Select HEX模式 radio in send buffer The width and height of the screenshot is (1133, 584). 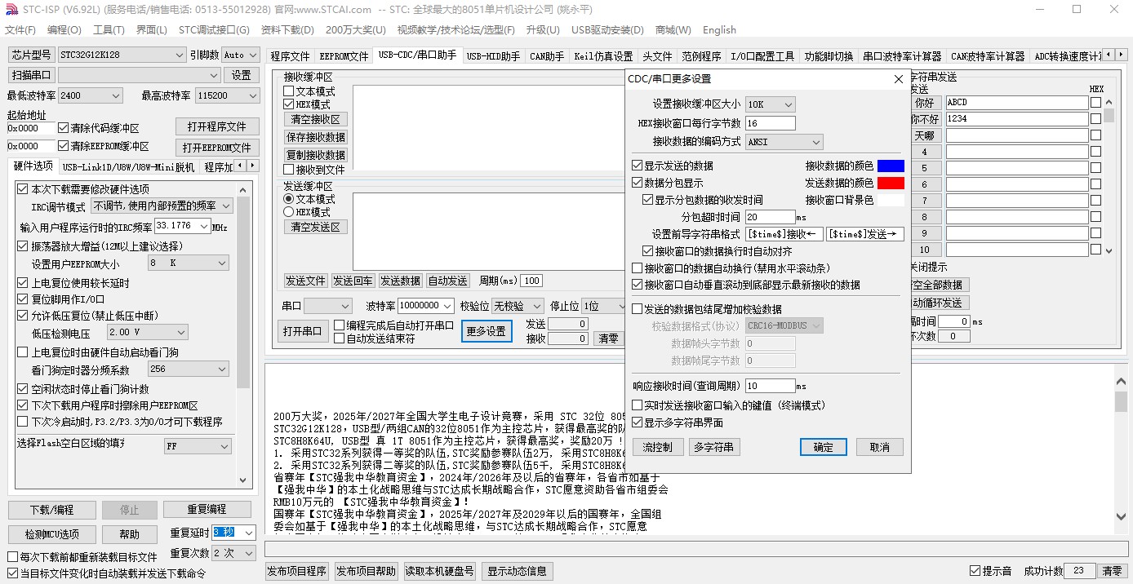[x=288, y=212]
